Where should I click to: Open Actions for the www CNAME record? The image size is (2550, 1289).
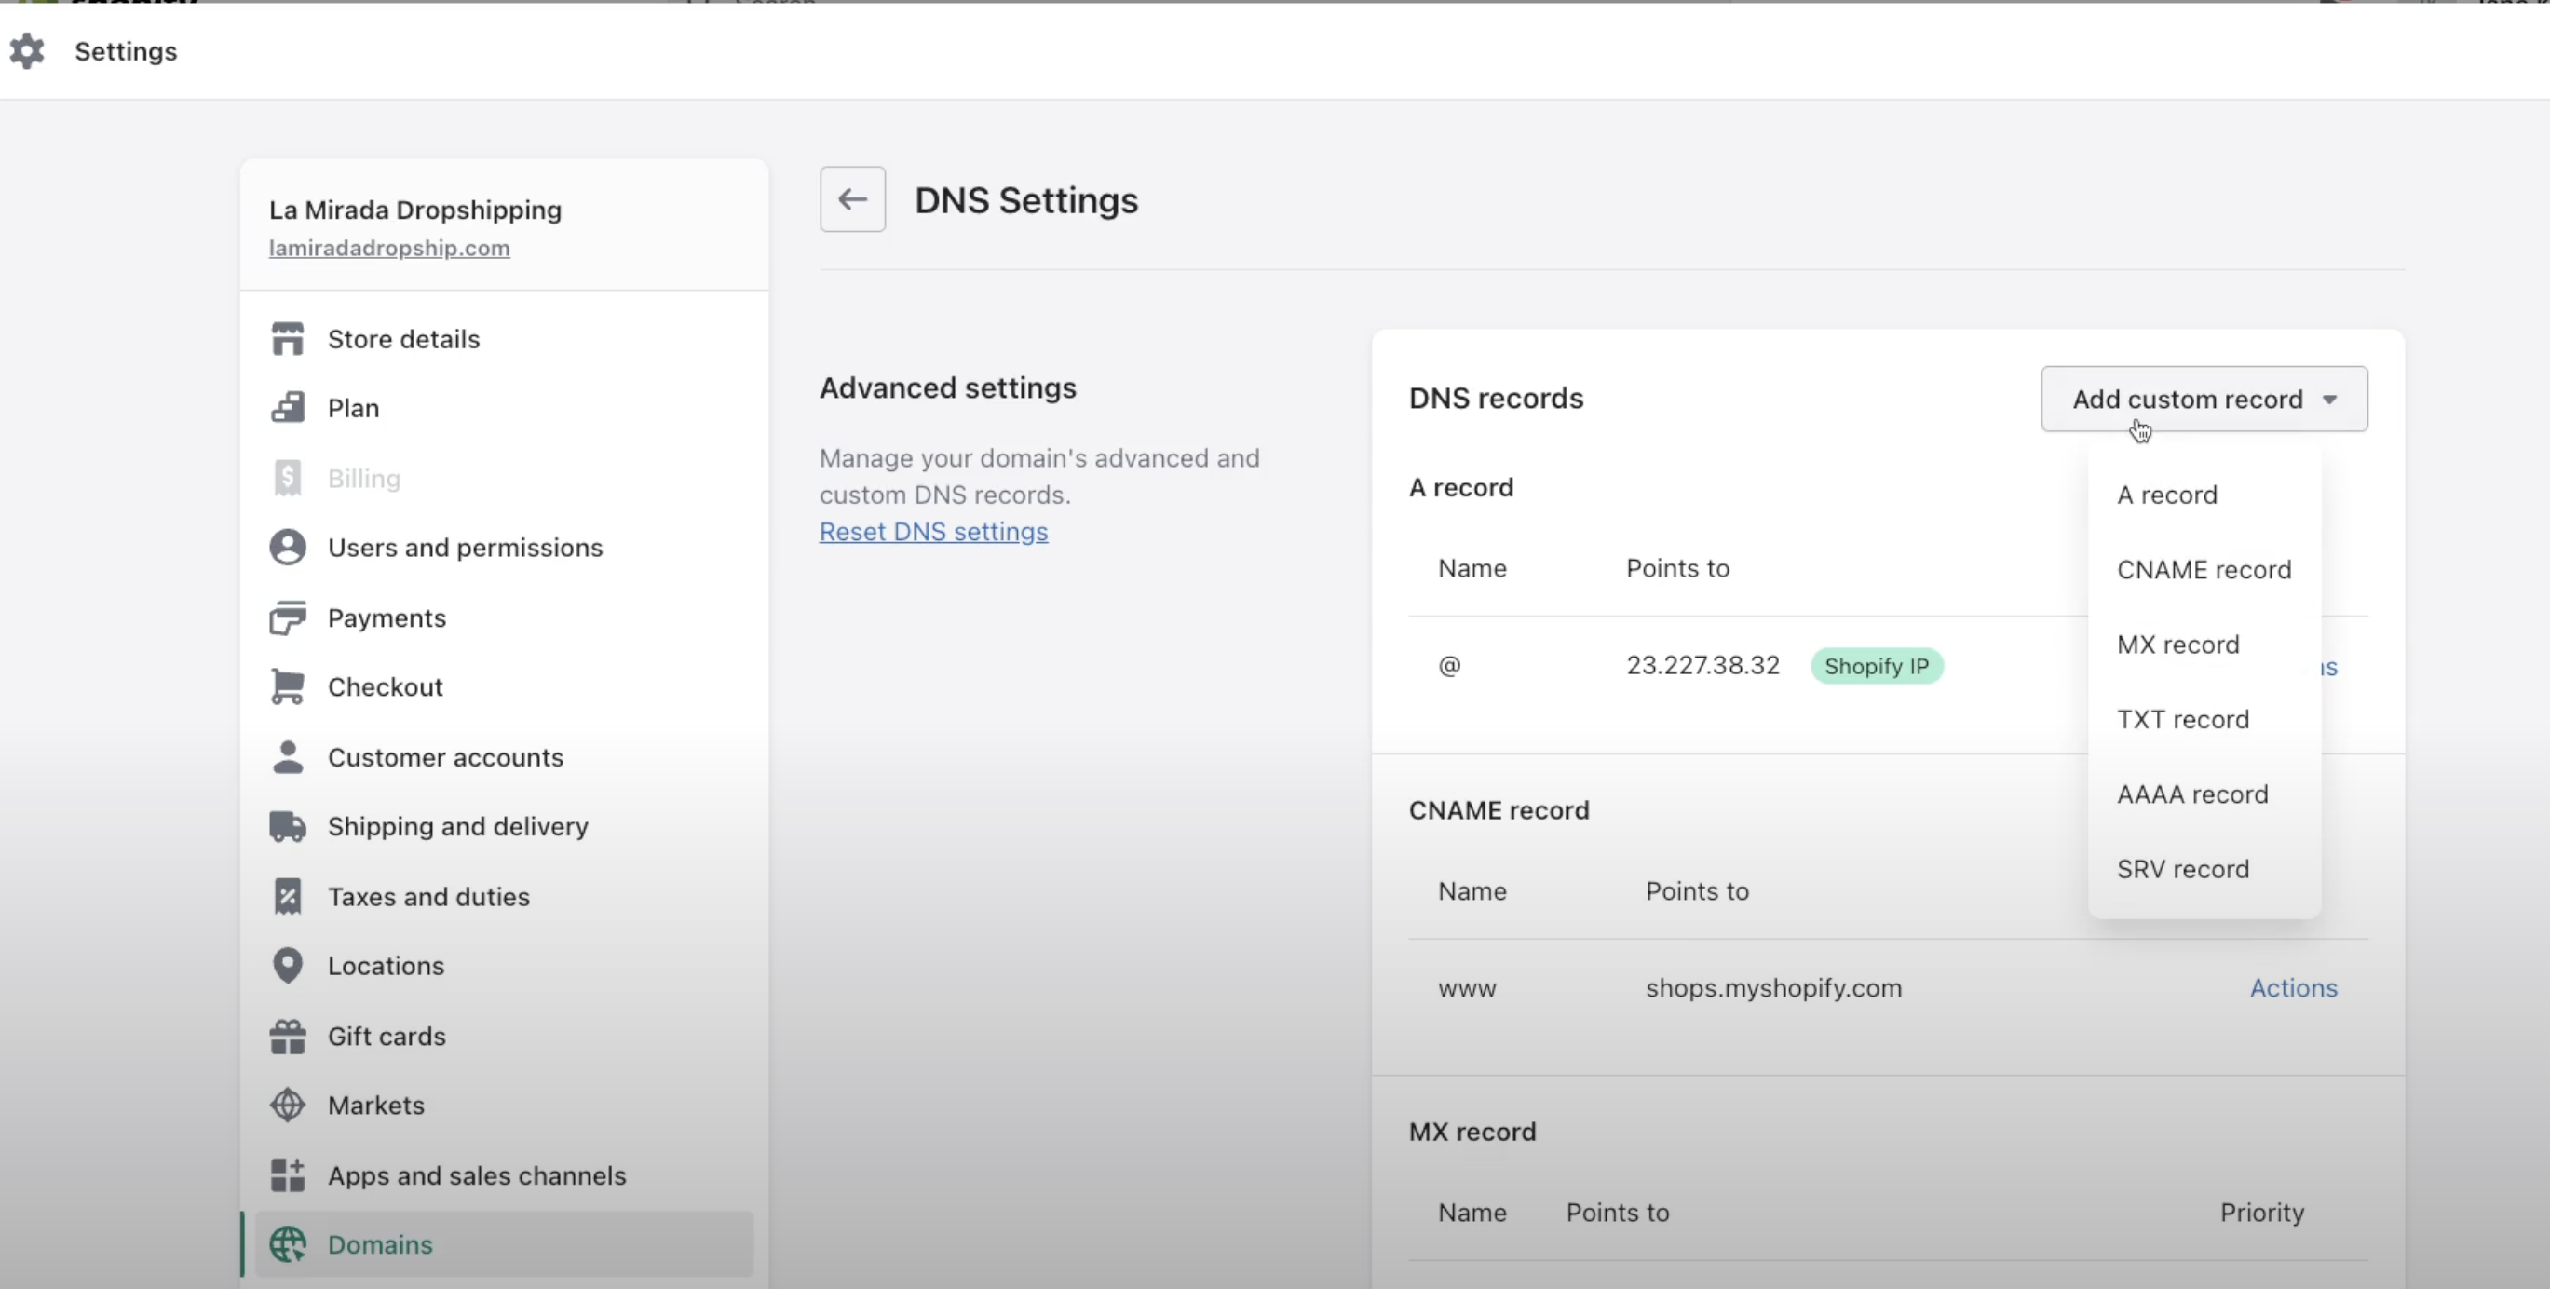tap(2293, 988)
